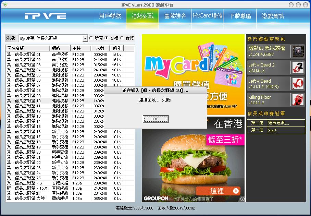Image resolution: width=311 pixels, height=216 pixels.
Task: Click Left 4 Dead 2 v2.0.6.3 text
Action: pos(261,68)
